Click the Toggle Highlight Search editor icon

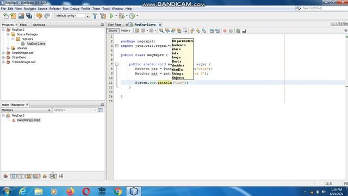pyautogui.click(x=179, y=30)
